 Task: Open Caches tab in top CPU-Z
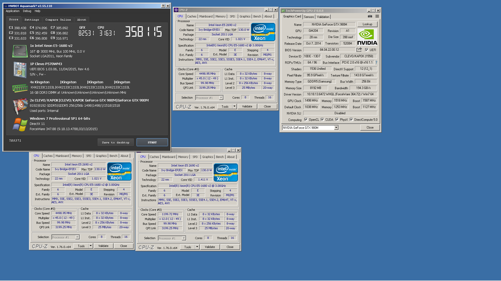click(192, 16)
